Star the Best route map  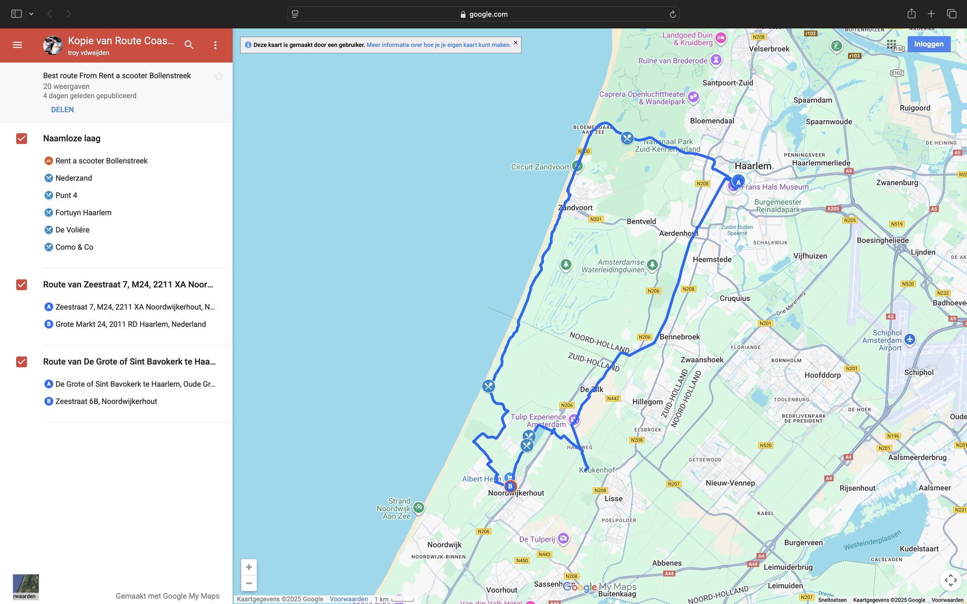point(219,76)
